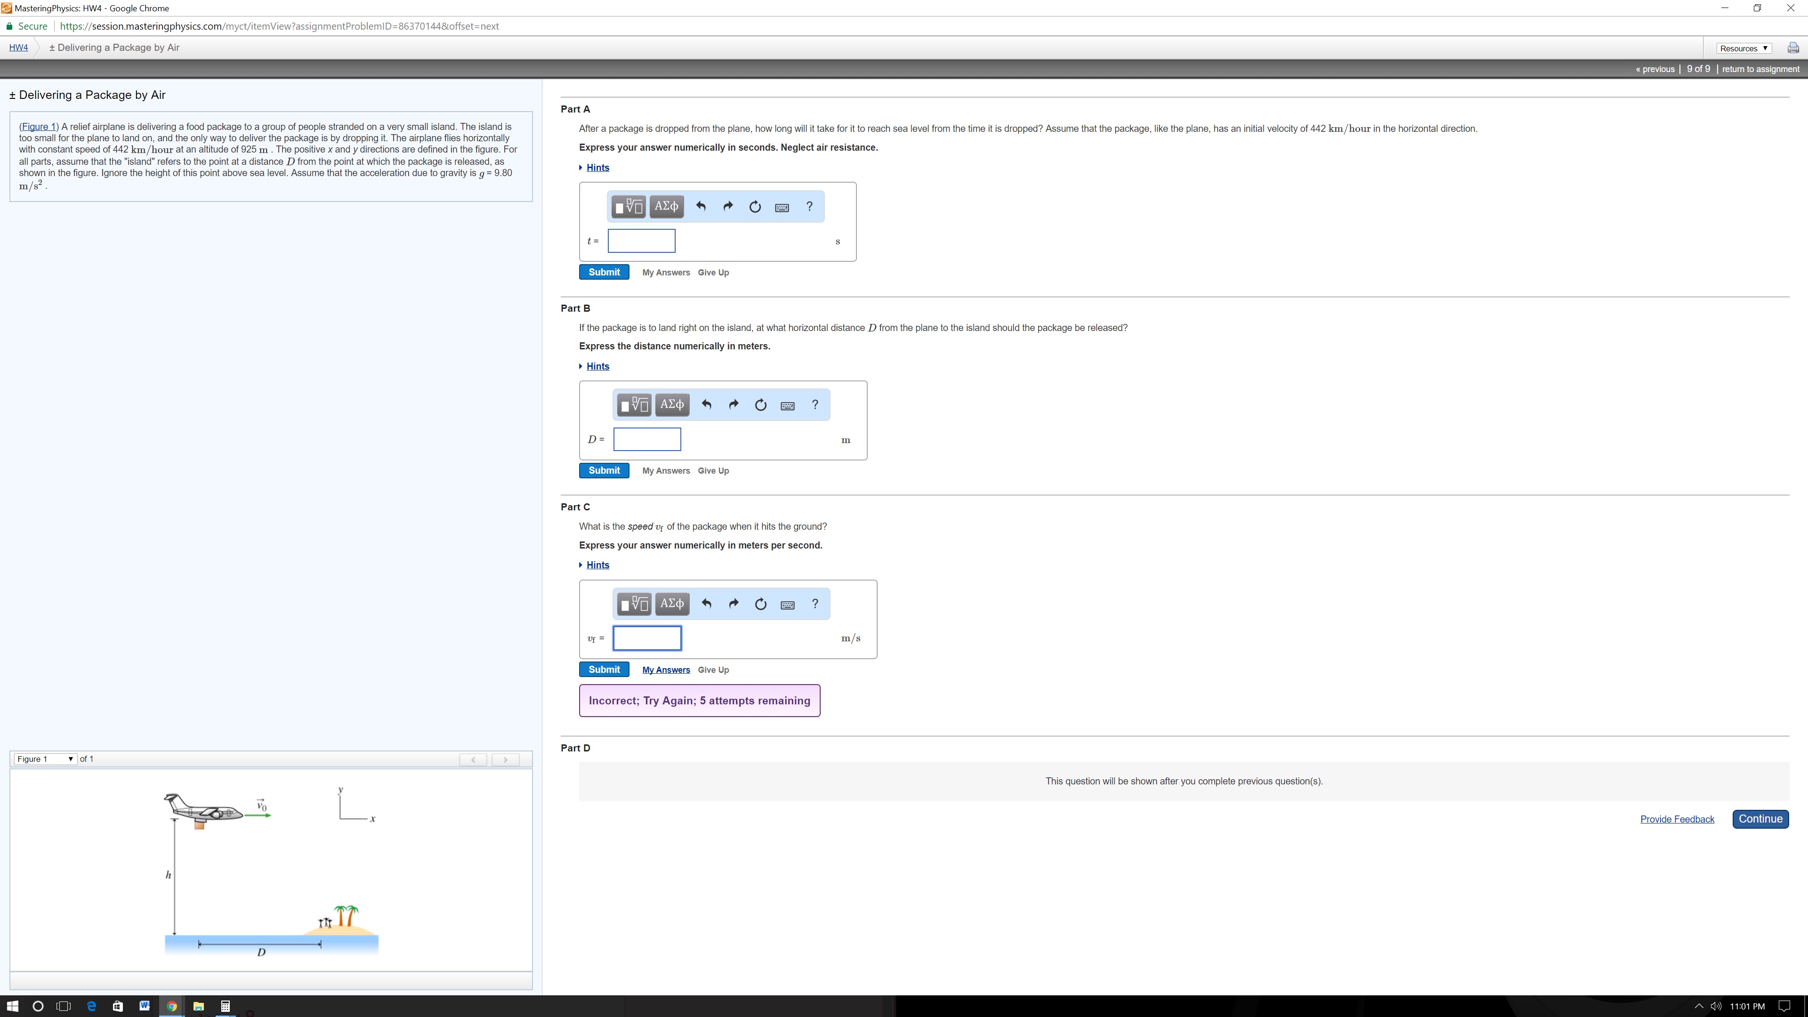Viewport: 1808px width, 1017px height.
Task: Show hidden system tray icons
Action: (x=1698, y=1006)
